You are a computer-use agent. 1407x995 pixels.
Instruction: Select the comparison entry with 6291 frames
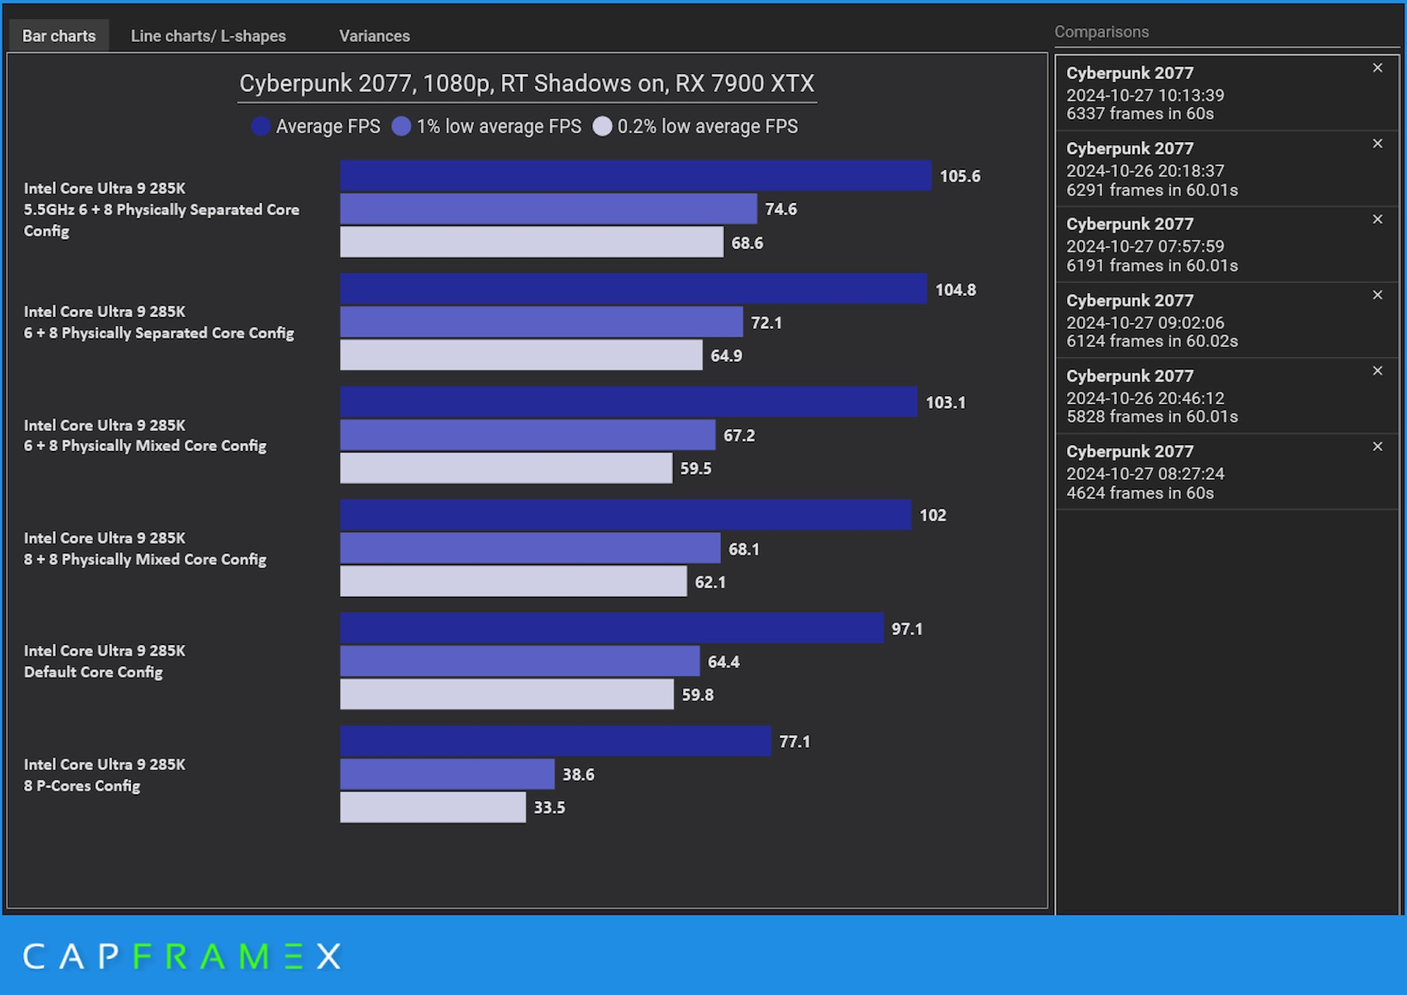(1227, 169)
